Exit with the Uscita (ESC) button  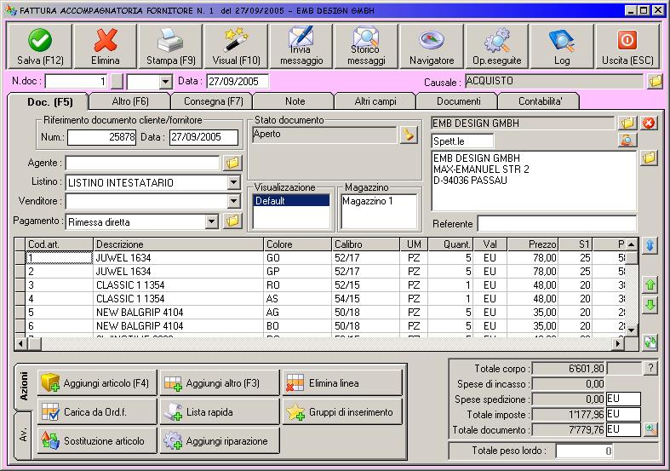[627, 46]
